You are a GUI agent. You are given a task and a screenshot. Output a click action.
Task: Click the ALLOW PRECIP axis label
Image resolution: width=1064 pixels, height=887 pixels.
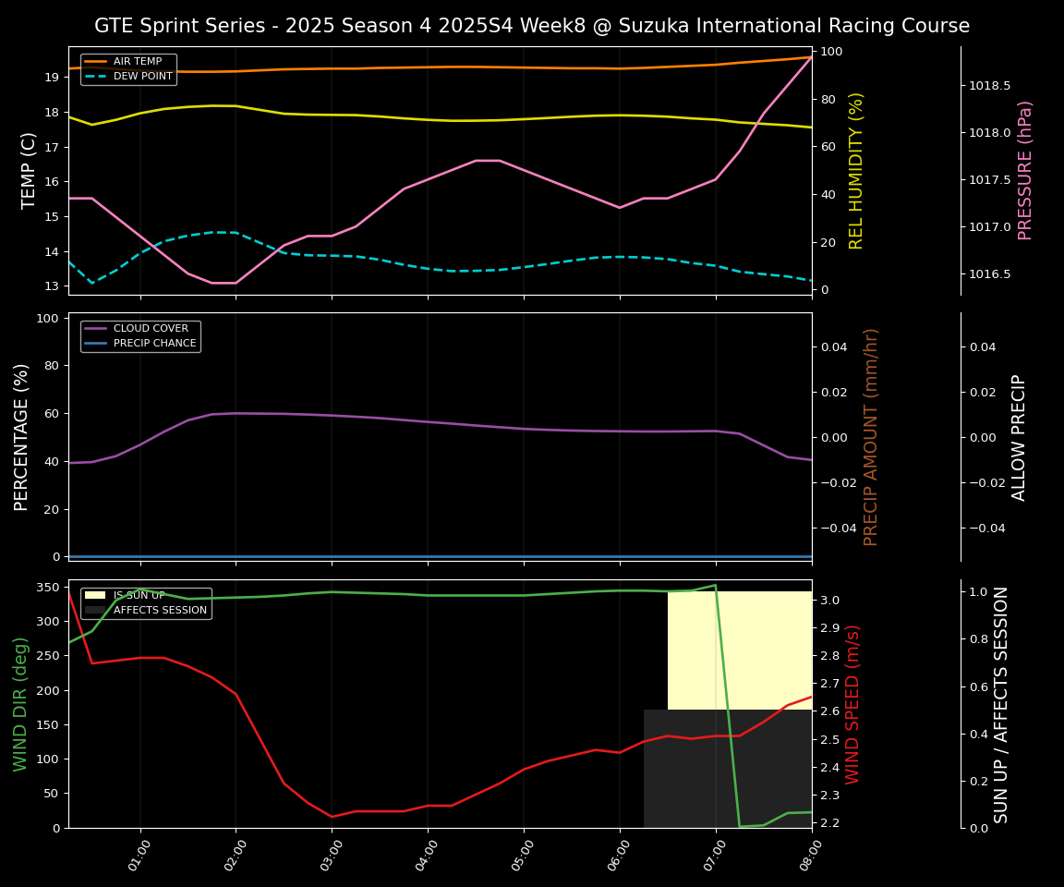pos(1019,436)
